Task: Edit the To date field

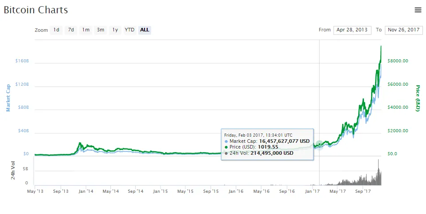Action: (404, 30)
